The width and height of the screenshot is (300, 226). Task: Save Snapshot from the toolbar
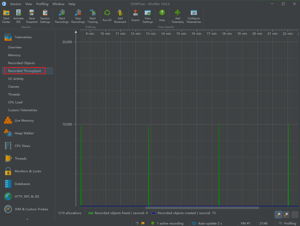coord(32,16)
